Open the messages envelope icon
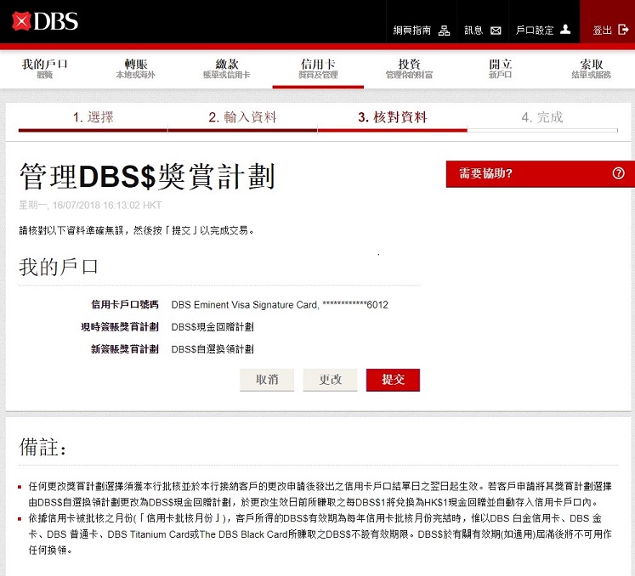Screen dimensions: 635x576 (496, 31)
